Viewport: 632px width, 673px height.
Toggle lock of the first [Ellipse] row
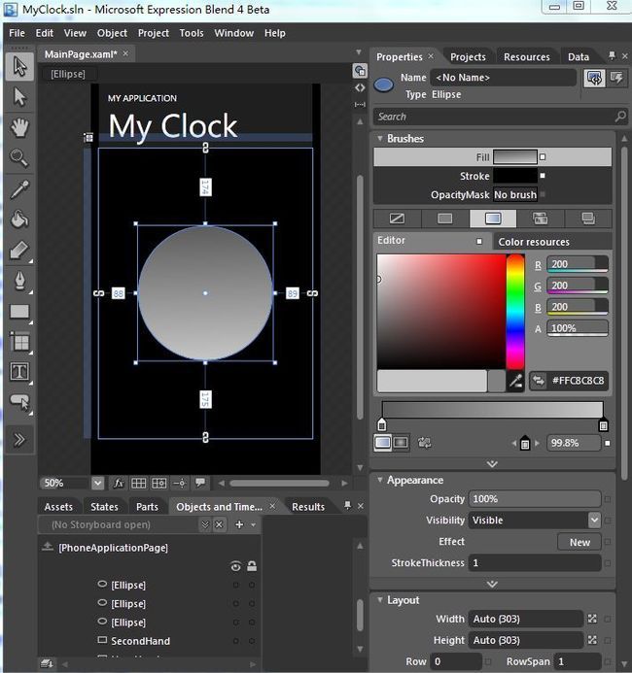click(x=252, y=585)
